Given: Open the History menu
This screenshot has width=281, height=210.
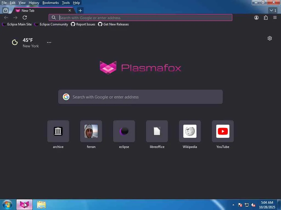Looking at the screenshot, I should click(x=34, y=3).
